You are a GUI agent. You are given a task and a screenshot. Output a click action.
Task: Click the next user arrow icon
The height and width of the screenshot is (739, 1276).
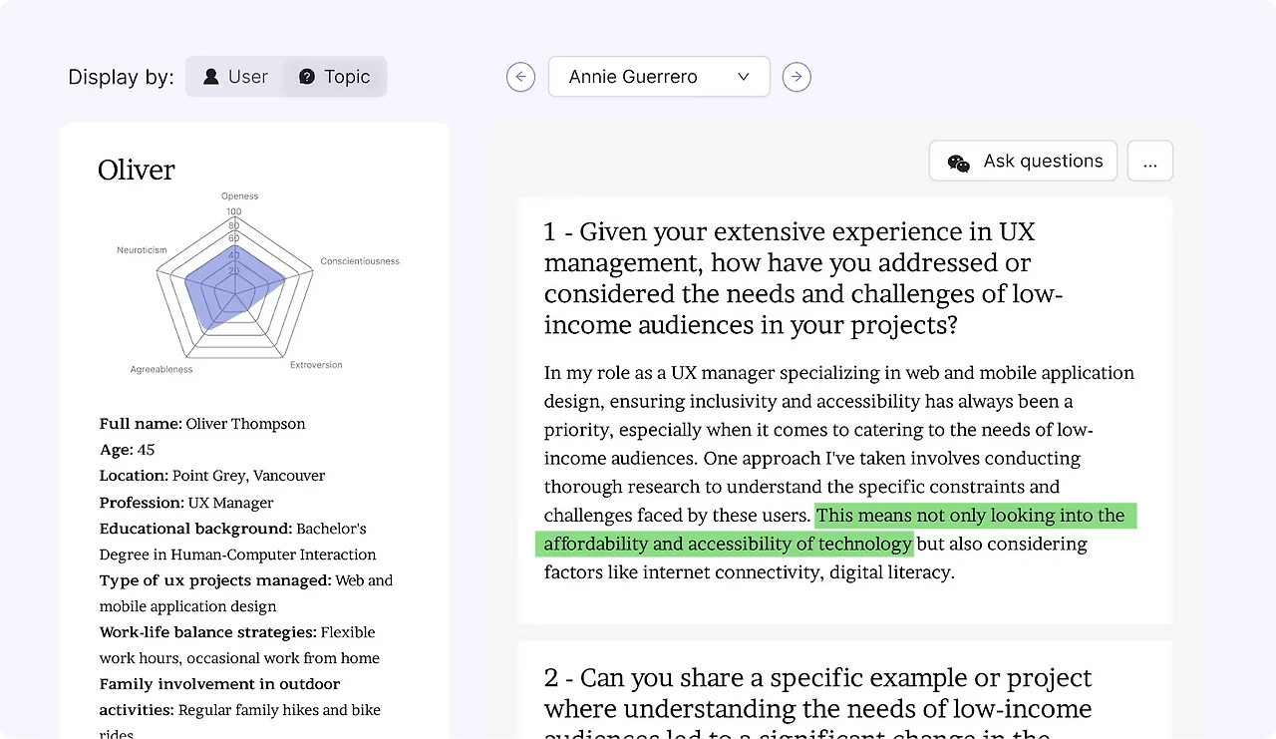click(797, 77)
